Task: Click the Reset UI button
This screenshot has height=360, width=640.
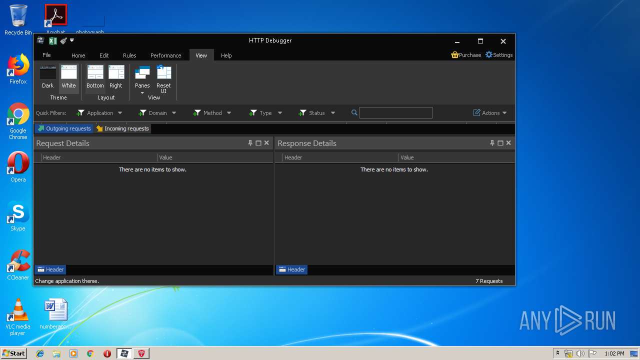Action: coord(163,79)
